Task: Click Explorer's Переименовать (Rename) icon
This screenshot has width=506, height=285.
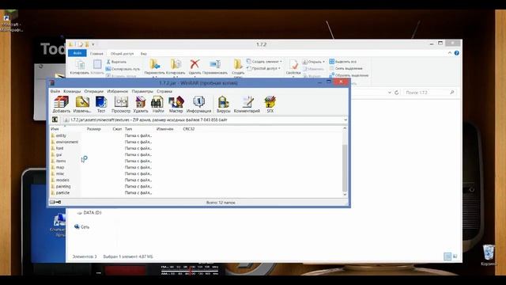Action: coord(215,64)
